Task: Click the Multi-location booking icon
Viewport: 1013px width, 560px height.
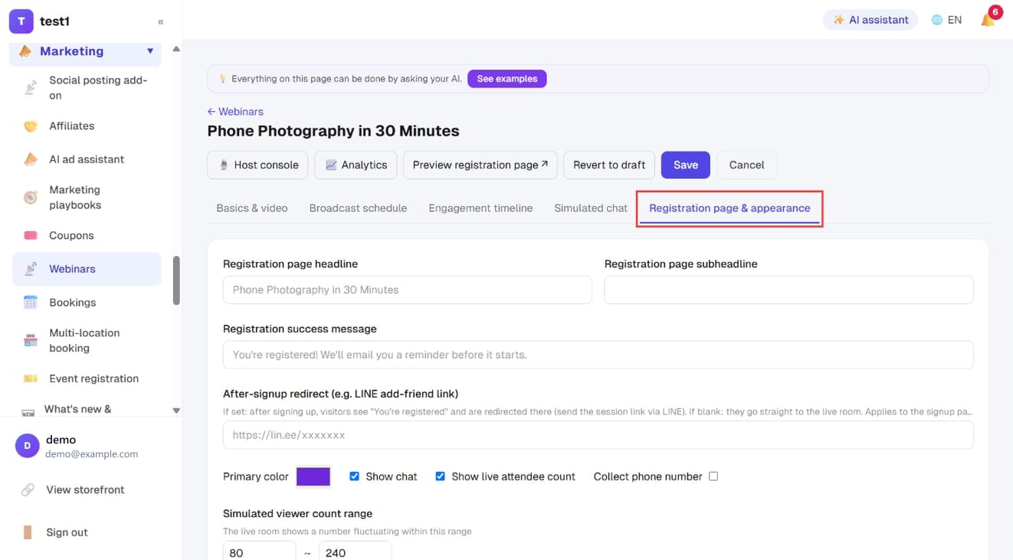Action: [x=31, y=341]
